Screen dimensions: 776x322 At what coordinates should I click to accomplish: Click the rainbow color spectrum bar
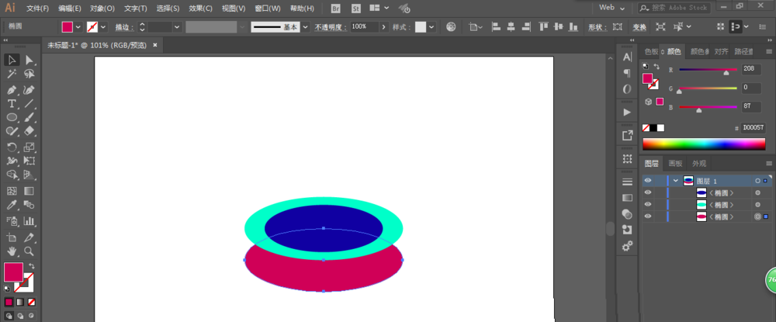[703, 144]
